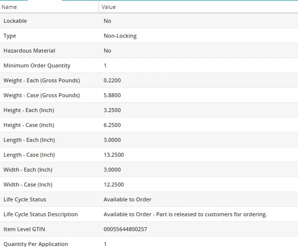Click the 13.2500 length value

point(114,155)
